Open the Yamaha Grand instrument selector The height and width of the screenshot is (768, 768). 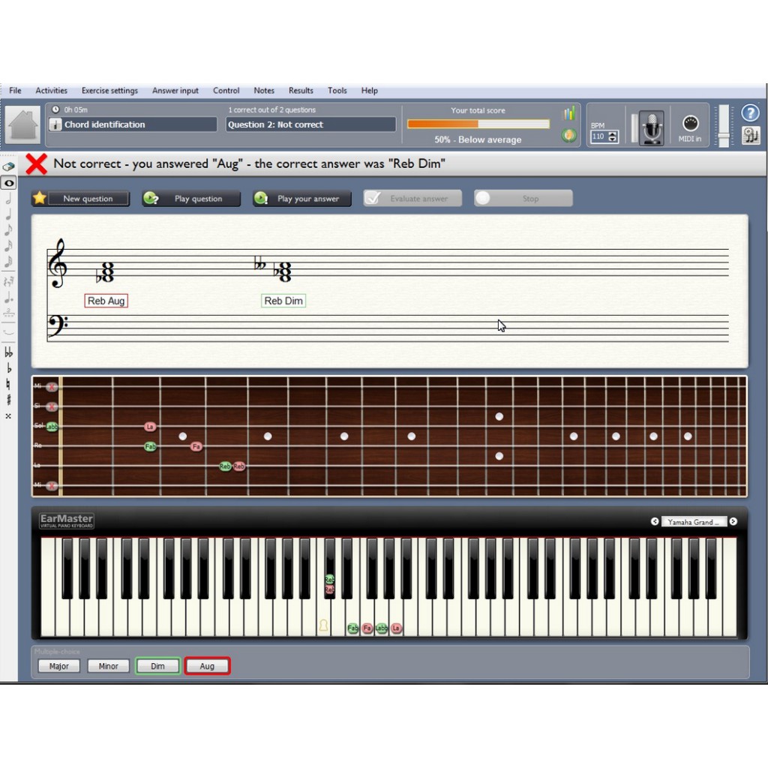pyautogui.click(x=694, y=522)
